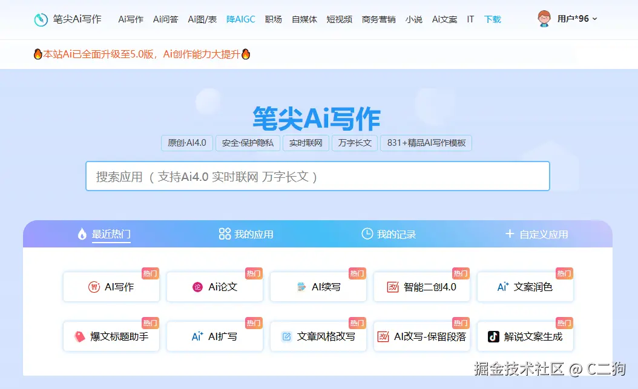Open the AI扩写 app card
Image resolution: width=638 pixels, height=389 pixels.
pyautogui.click(x=215, y=336)
